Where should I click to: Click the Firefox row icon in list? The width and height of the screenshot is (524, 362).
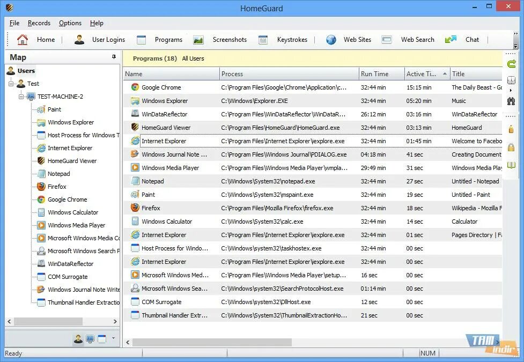click(135, 208)
